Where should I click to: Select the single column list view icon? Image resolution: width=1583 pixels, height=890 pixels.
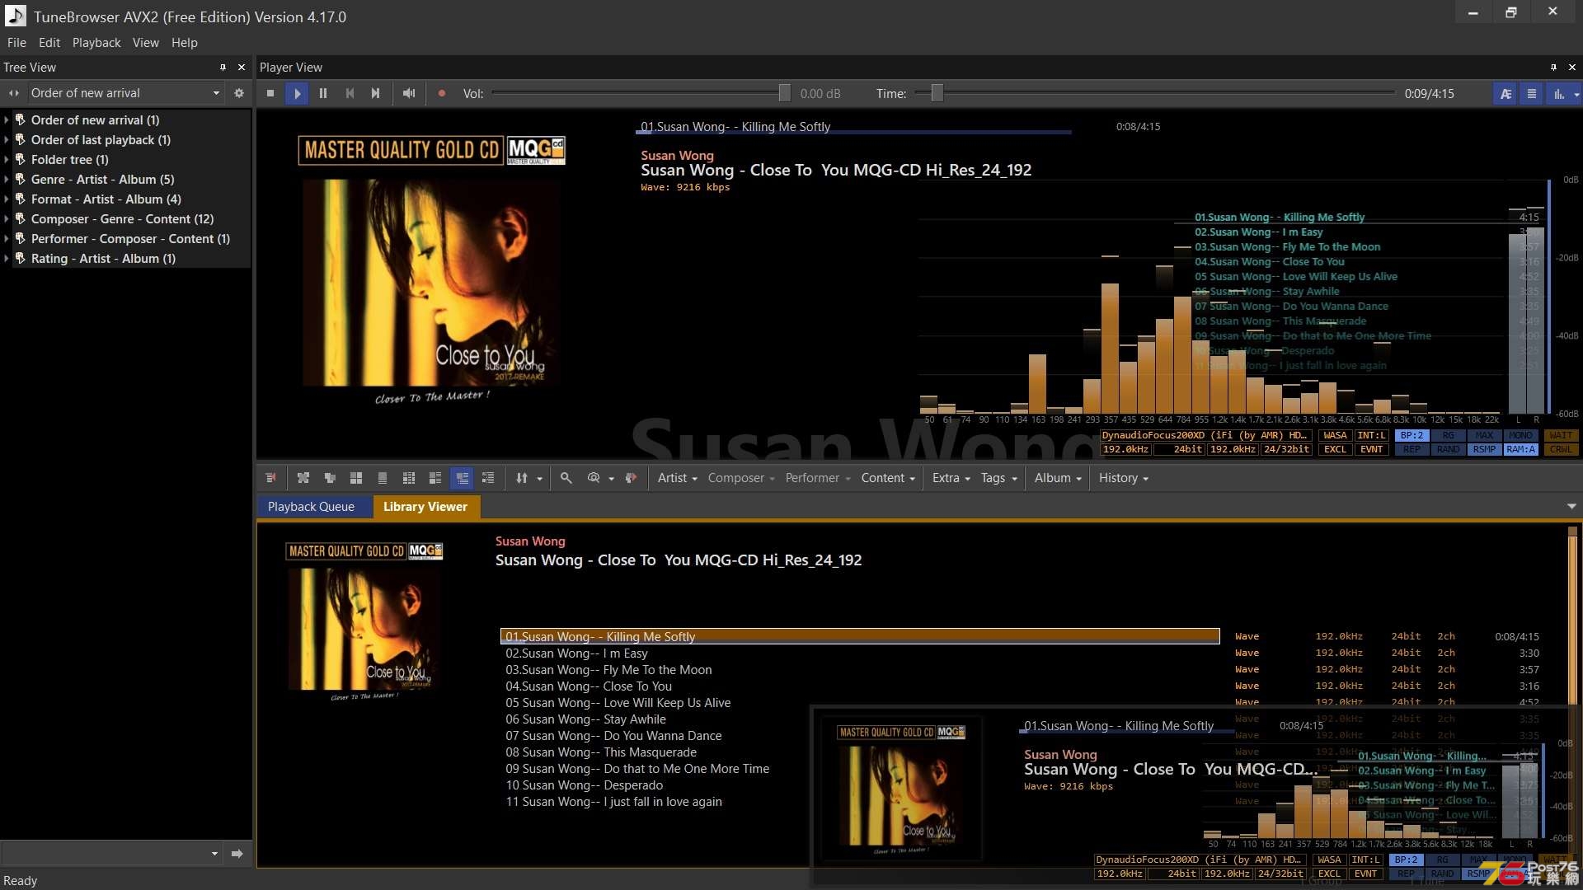[383, 478]
